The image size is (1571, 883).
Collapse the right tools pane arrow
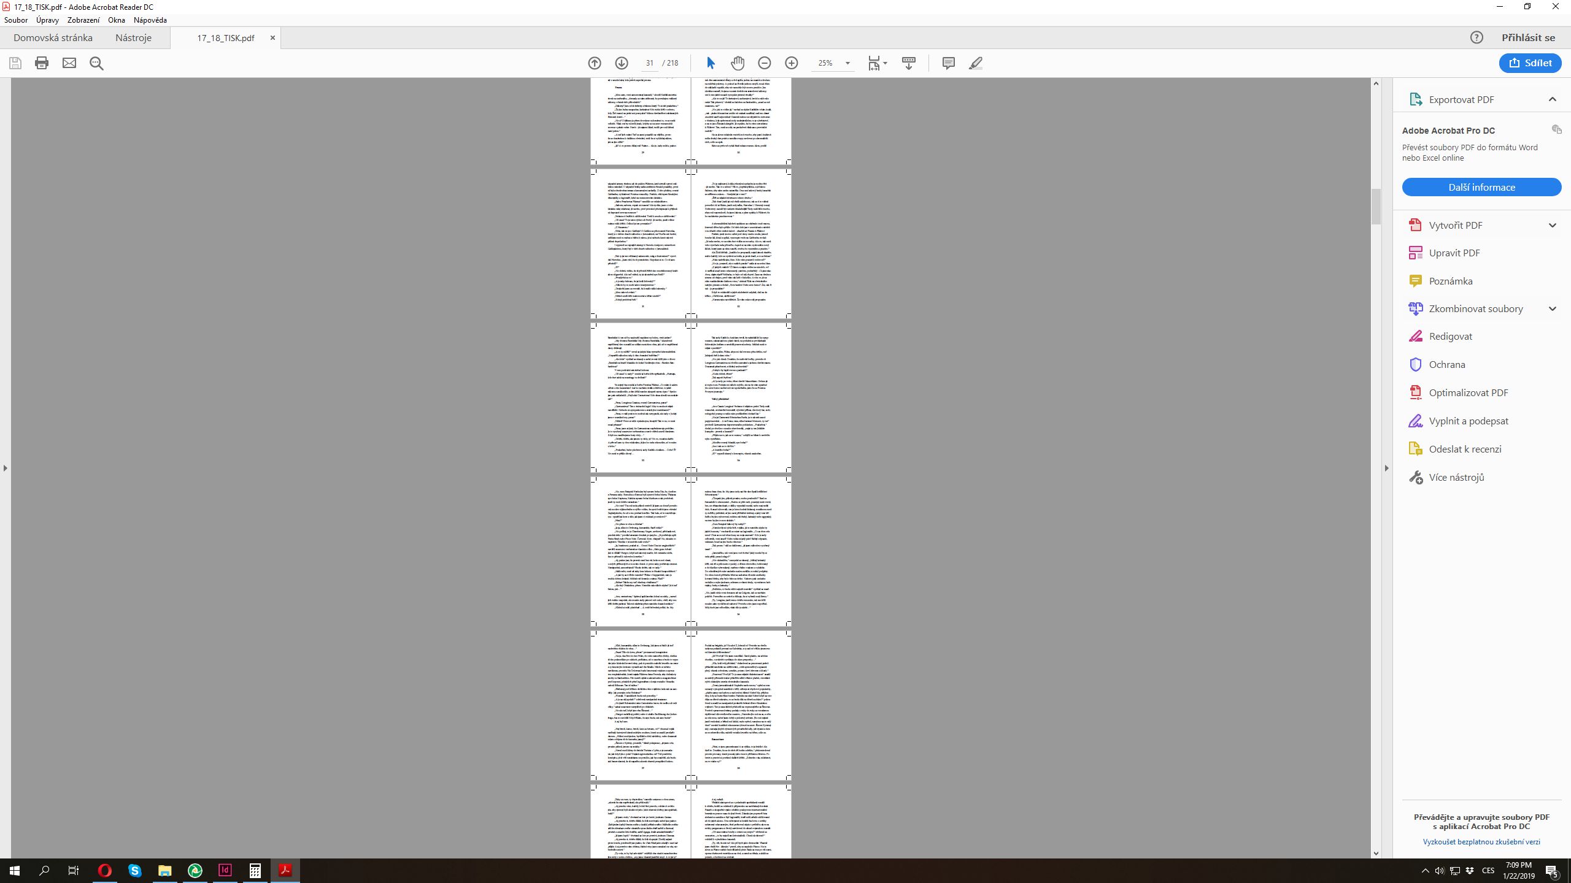pos(1386,468)
